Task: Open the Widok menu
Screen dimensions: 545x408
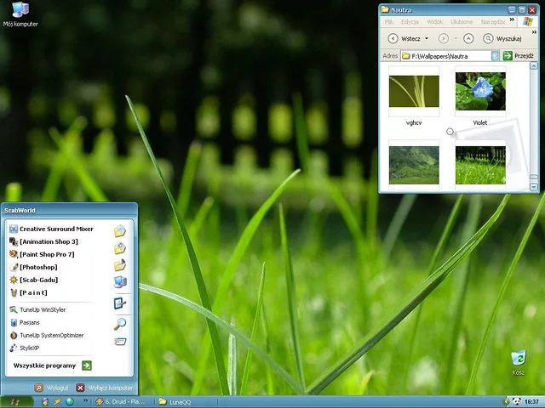Action: [x=434, y=22]
